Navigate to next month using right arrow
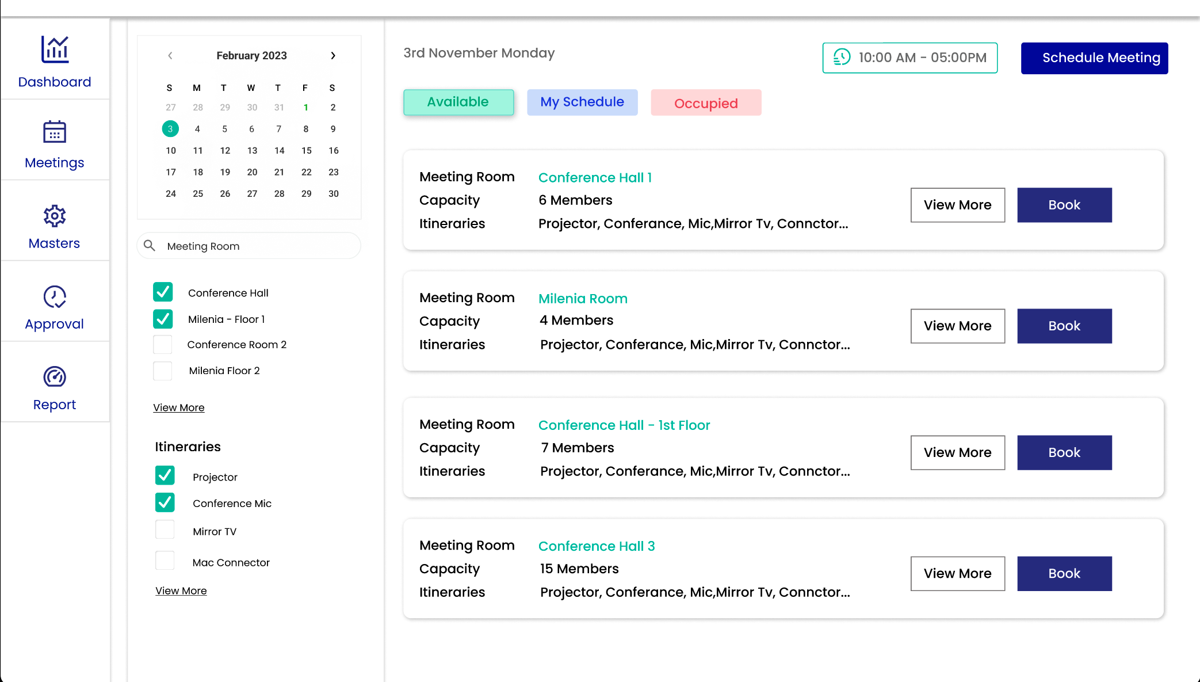1200x682 pixels. click(334, 55)
